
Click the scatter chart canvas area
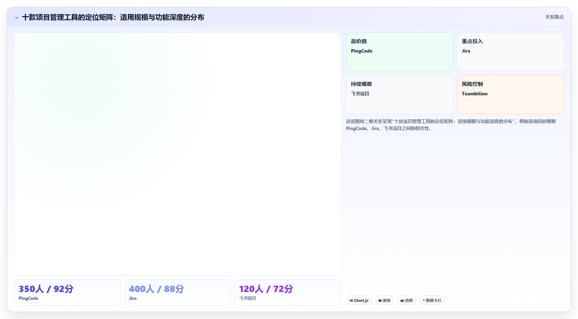pyautogui.click(x=177, y=154)
